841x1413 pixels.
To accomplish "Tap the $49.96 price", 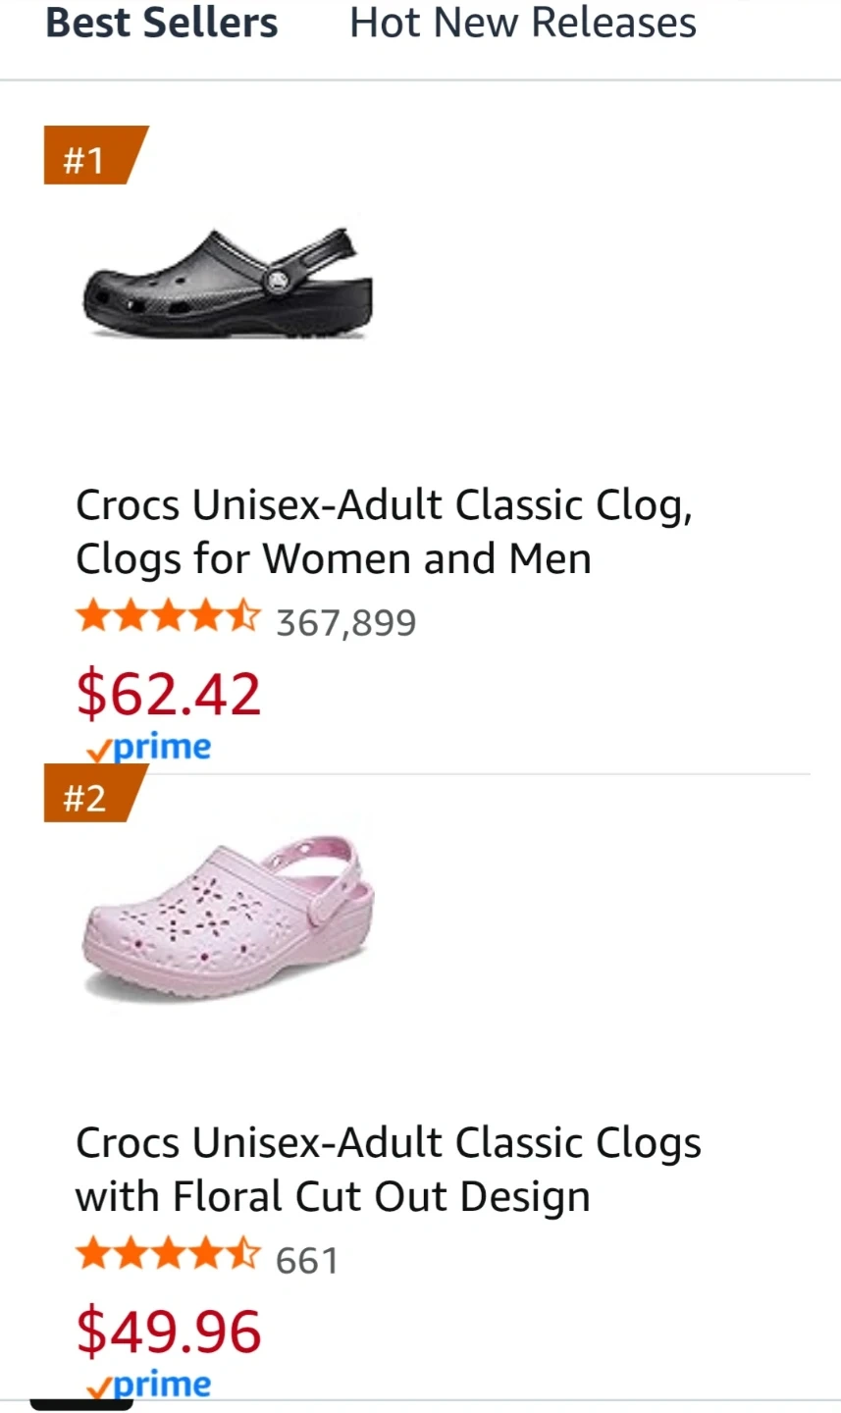I will [x=169, y=1332].
